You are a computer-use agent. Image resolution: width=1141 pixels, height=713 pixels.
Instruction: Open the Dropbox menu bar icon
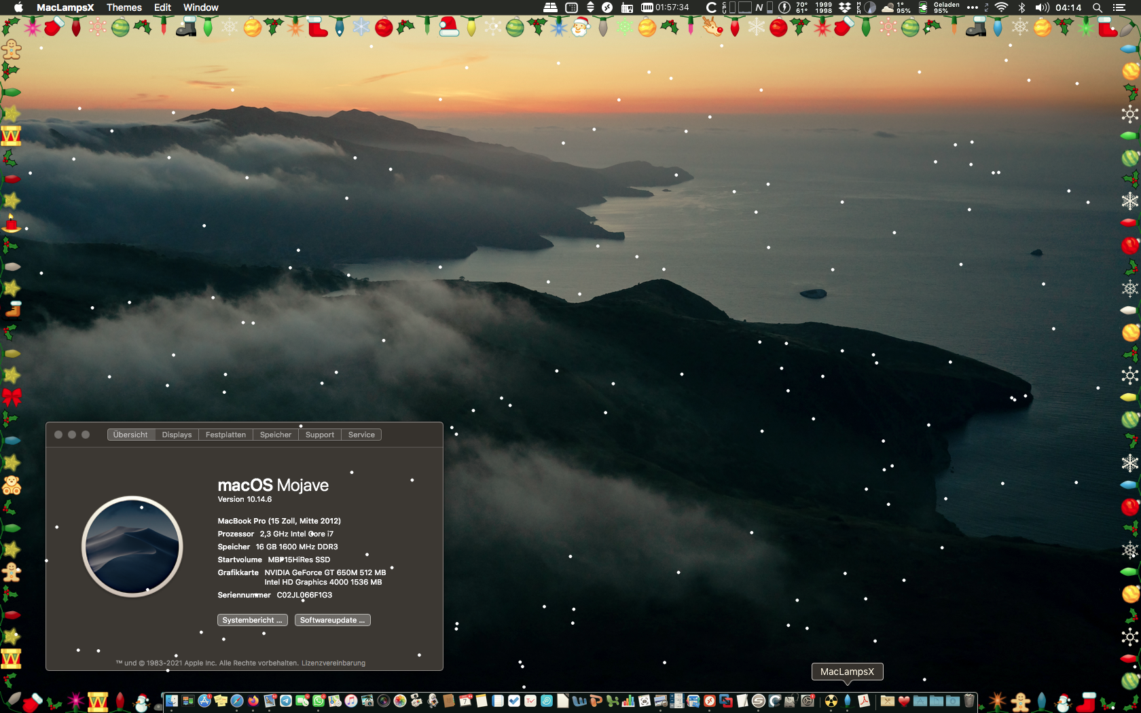coord(844,7)
